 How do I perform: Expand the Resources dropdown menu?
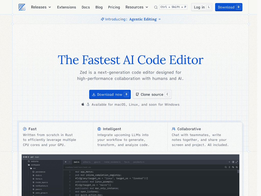coord(137,7)
